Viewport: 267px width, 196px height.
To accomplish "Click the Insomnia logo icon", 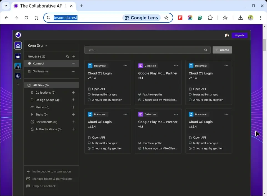I will (18, 35).
